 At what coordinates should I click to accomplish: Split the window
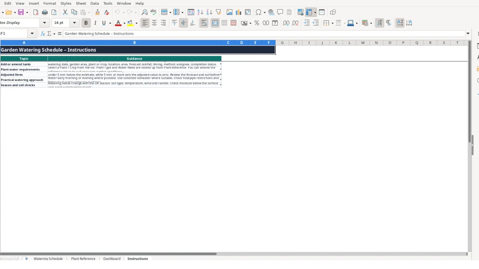(x=322, y=12)
